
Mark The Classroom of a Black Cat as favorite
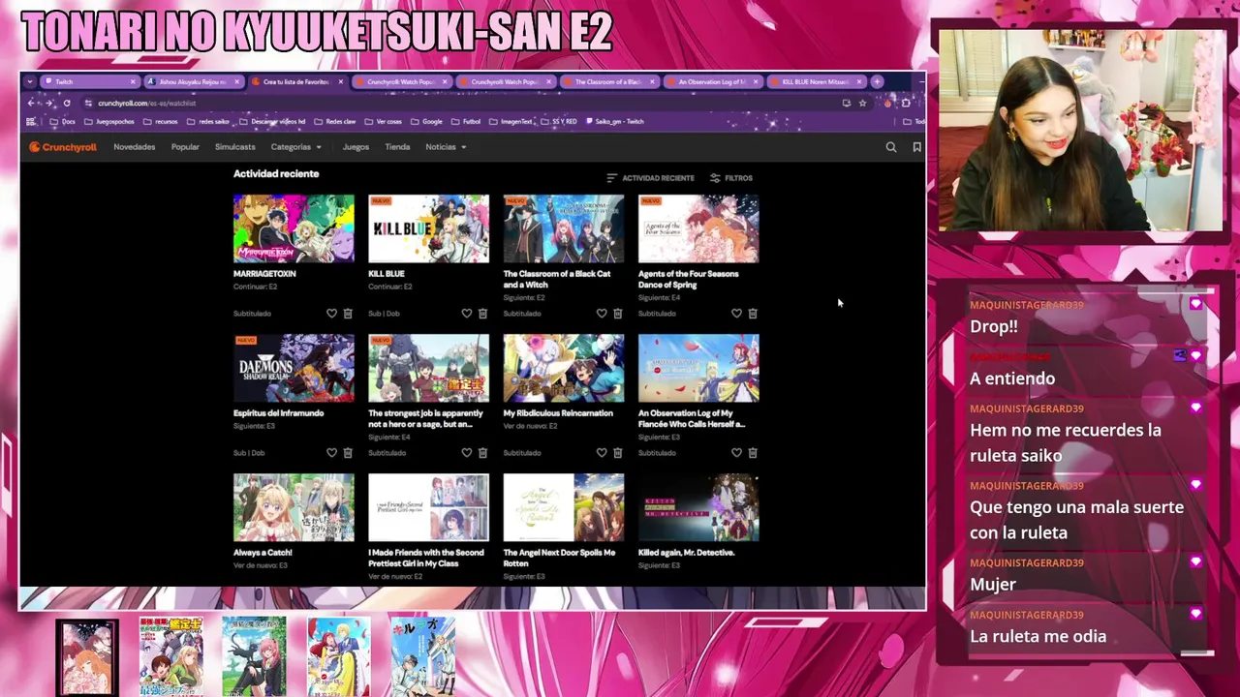[x=602, y=314]
